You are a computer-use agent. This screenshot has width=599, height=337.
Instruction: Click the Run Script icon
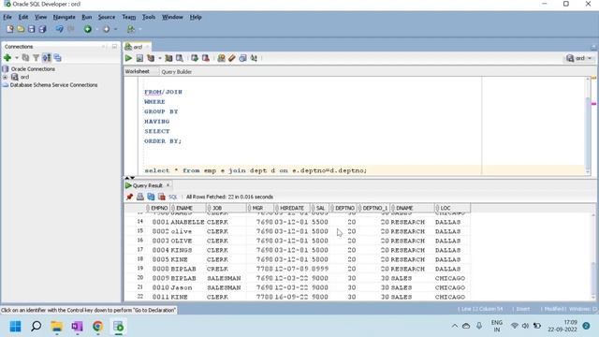point(139,58)
